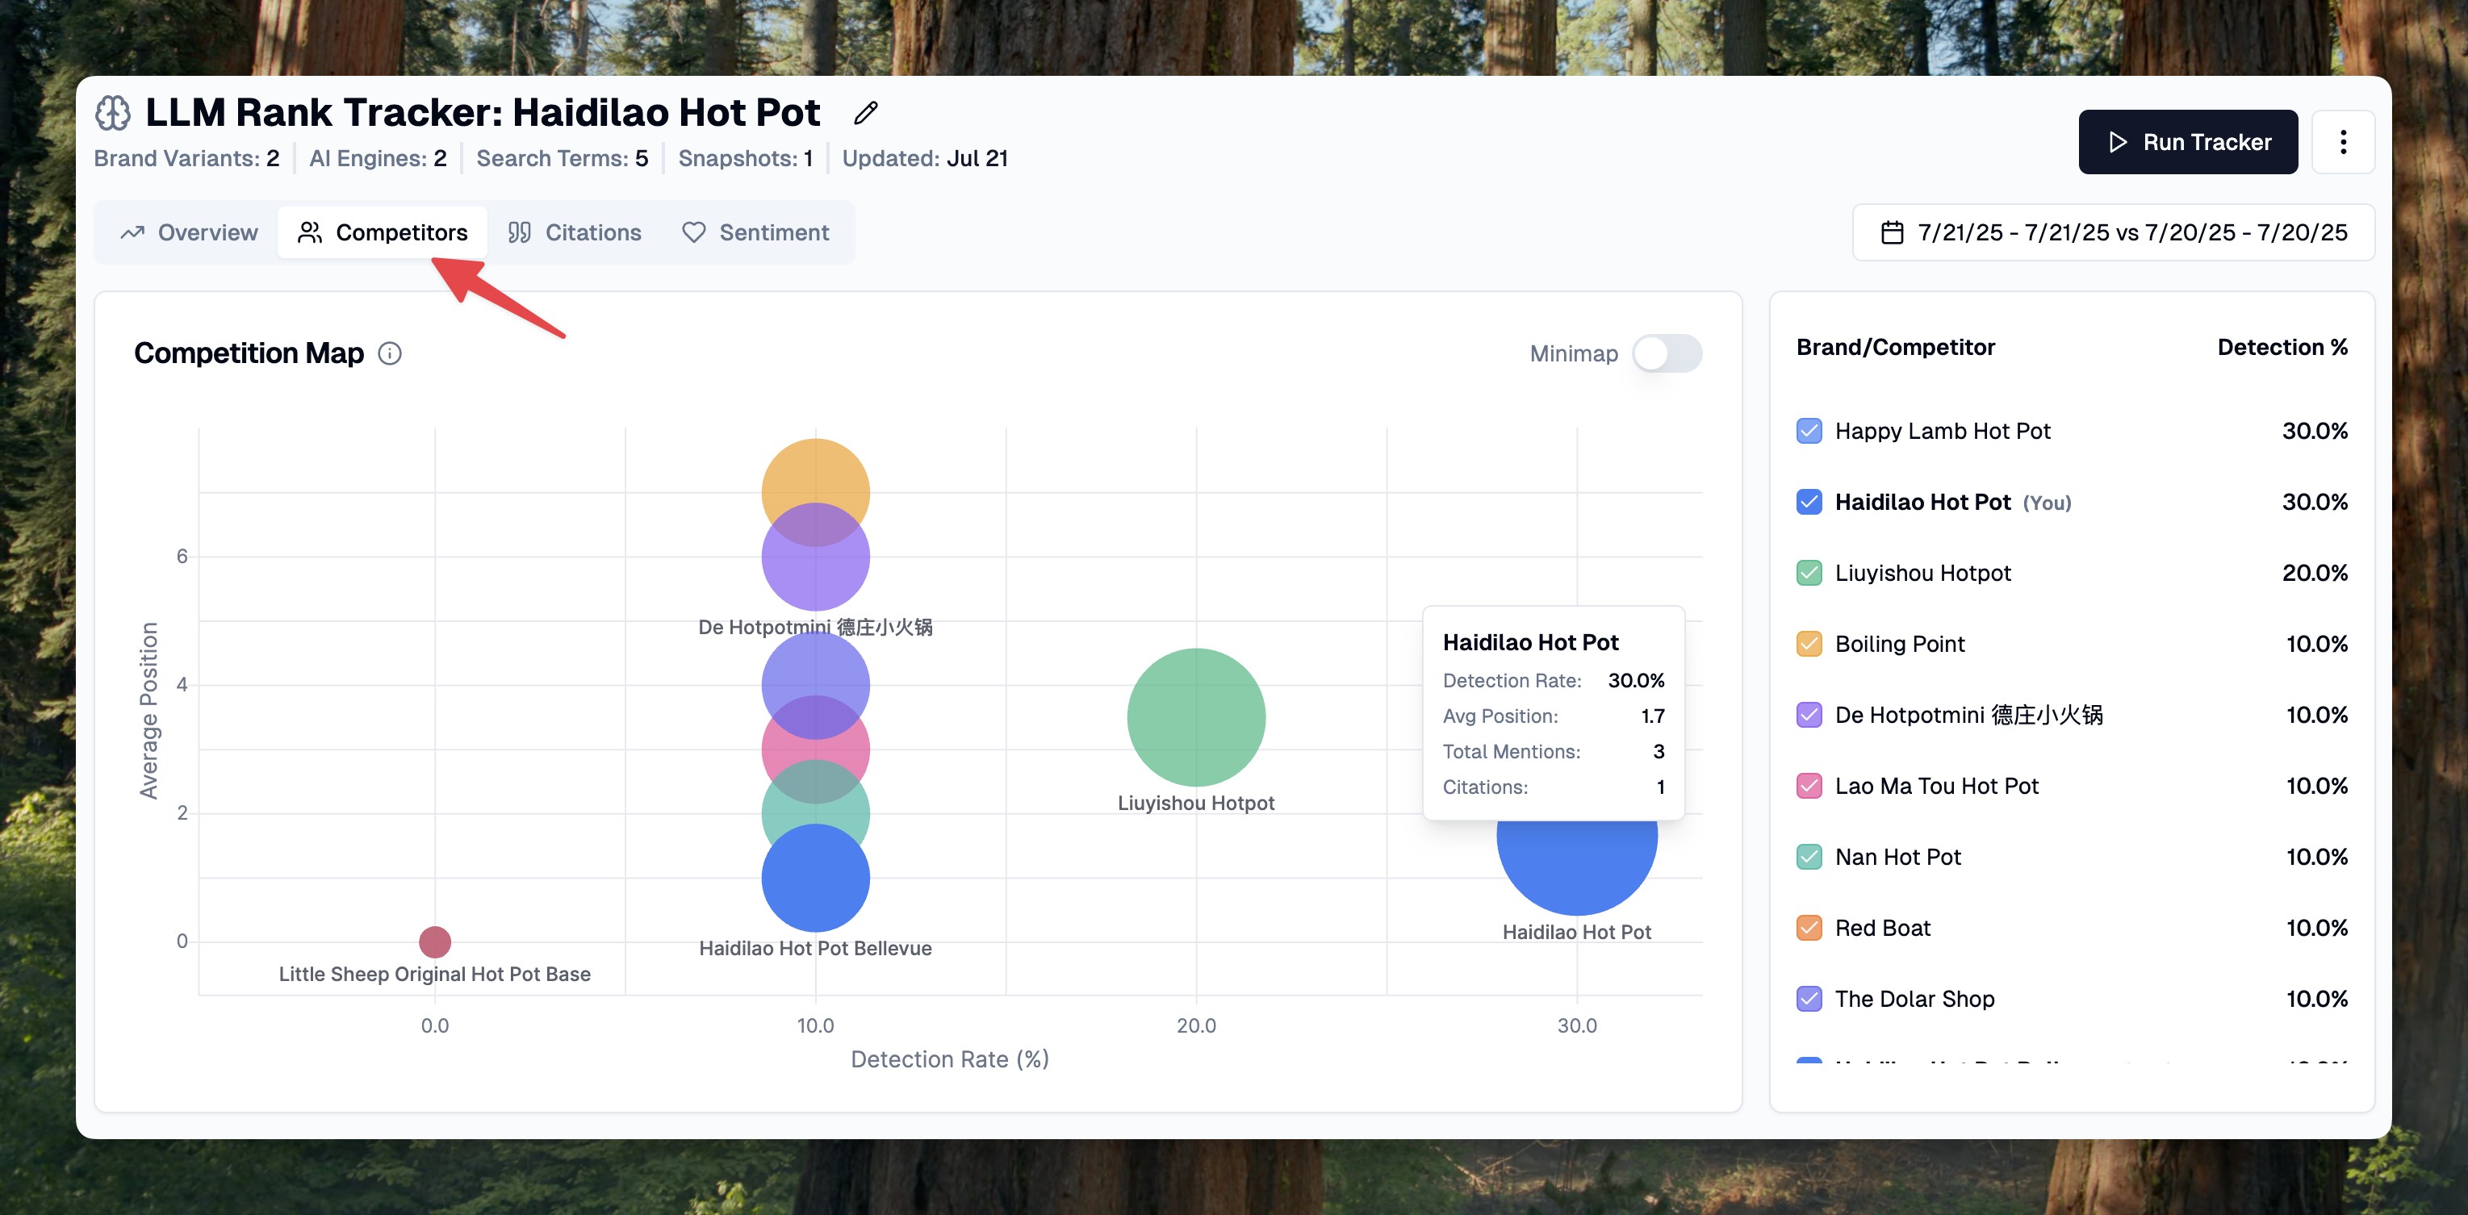Click the Sentiment heart icon

693,232
